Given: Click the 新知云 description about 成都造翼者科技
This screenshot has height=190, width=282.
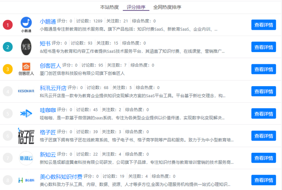Looking at the screenshot, I should tap(137, 163).
